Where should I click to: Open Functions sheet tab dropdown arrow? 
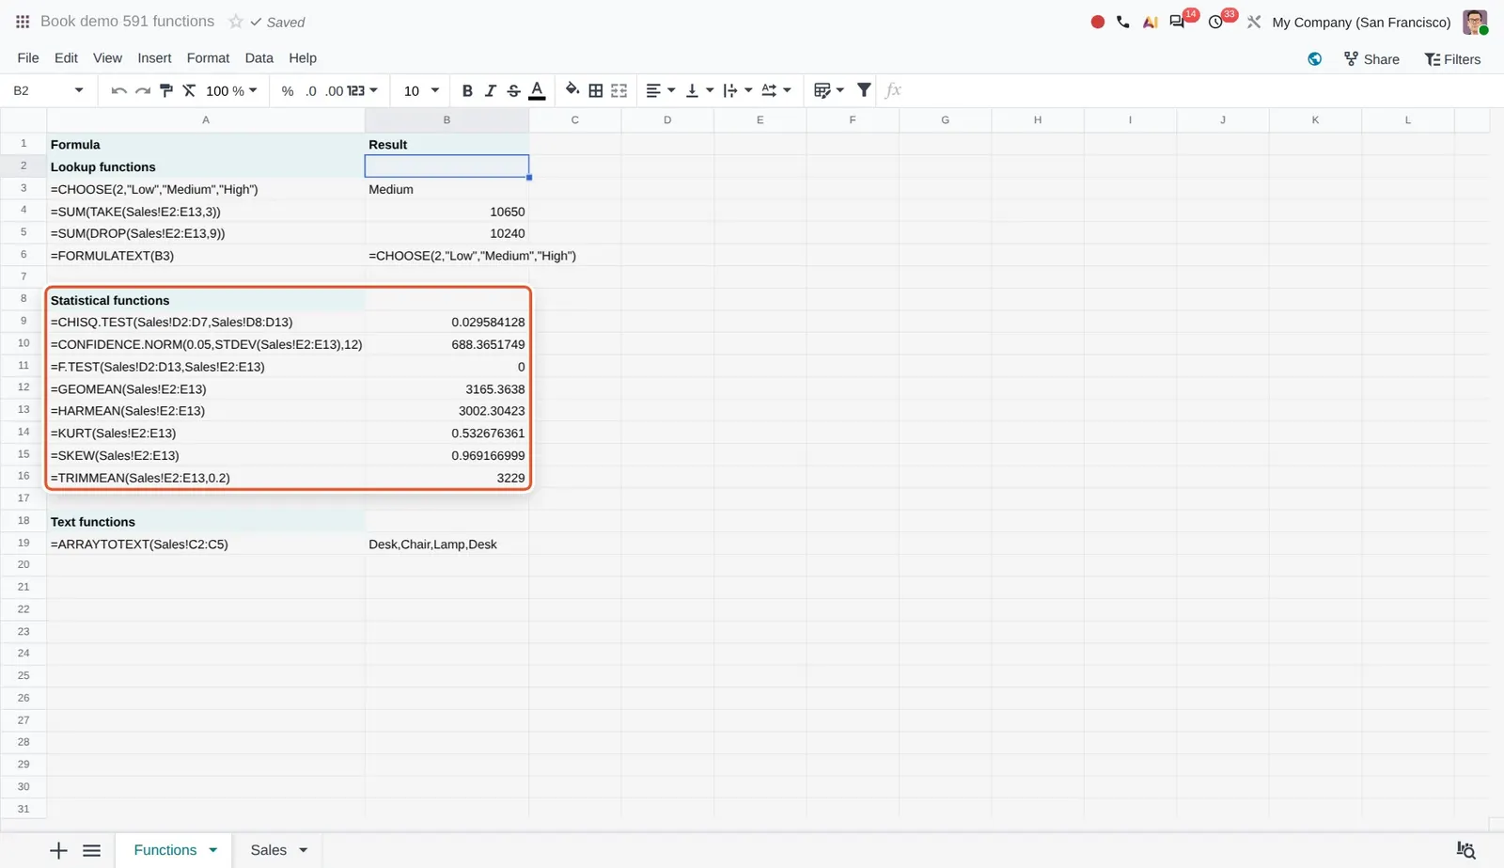pyautogui.click(x=213, y=851)
